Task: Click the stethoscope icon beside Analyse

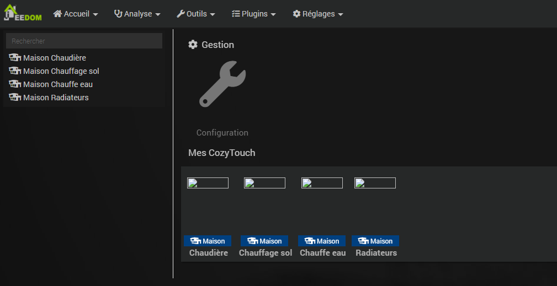Action: pyautogui.click(x=118, y=14)
